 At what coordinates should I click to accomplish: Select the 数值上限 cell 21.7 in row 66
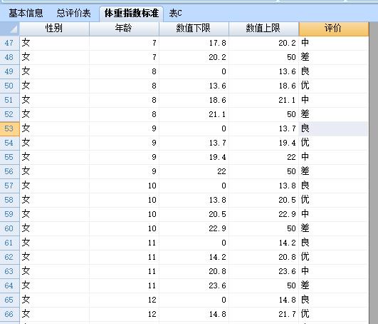click(263, 314)
